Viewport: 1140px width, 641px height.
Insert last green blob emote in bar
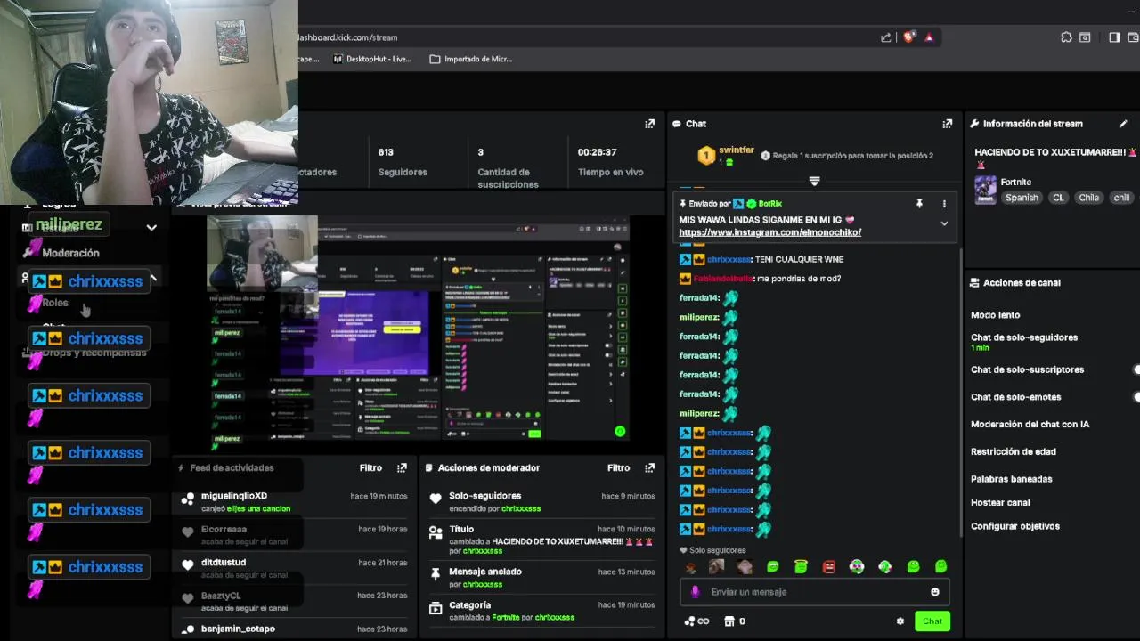pyautogui.click(x=940, y=567)
